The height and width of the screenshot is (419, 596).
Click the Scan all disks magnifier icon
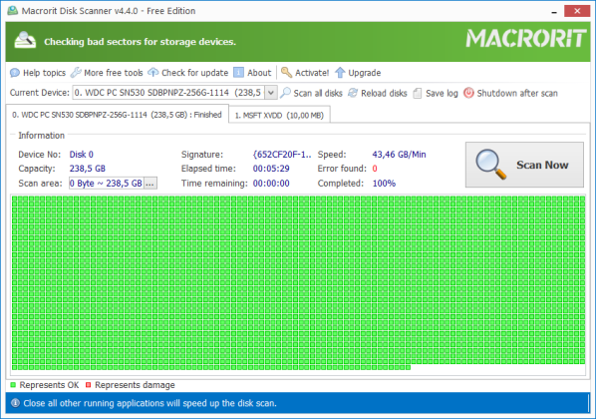click(285, 93)
